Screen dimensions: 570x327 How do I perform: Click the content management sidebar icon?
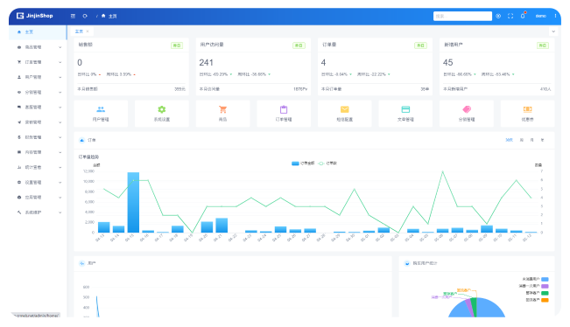click(x=19, y=152)
